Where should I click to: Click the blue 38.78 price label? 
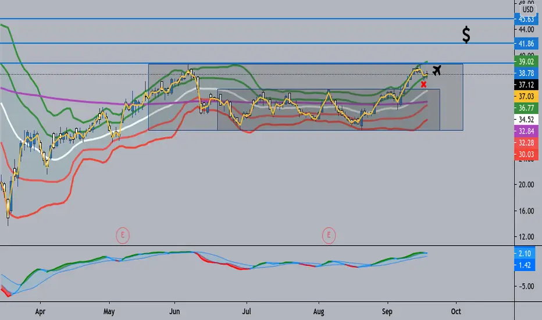pyautogui.click(x=526, y=73)
